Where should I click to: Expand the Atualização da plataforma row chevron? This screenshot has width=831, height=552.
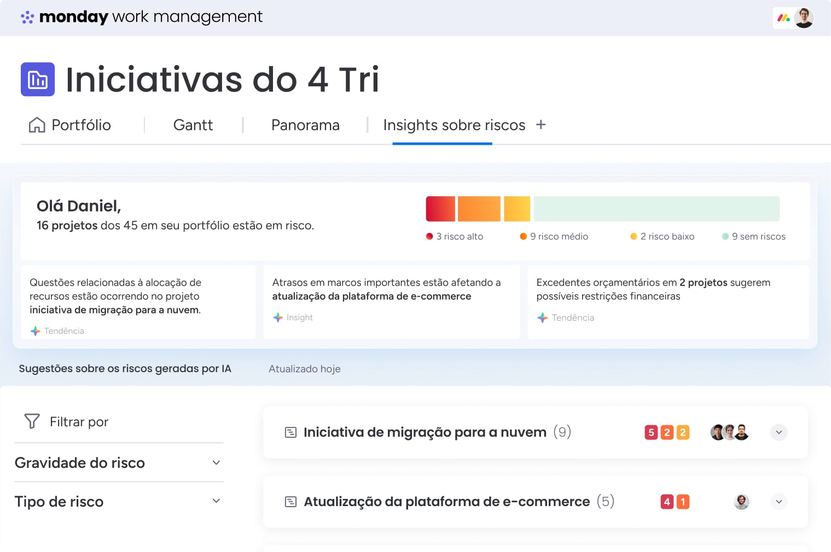pyautogui.click(x=779, y=502)
